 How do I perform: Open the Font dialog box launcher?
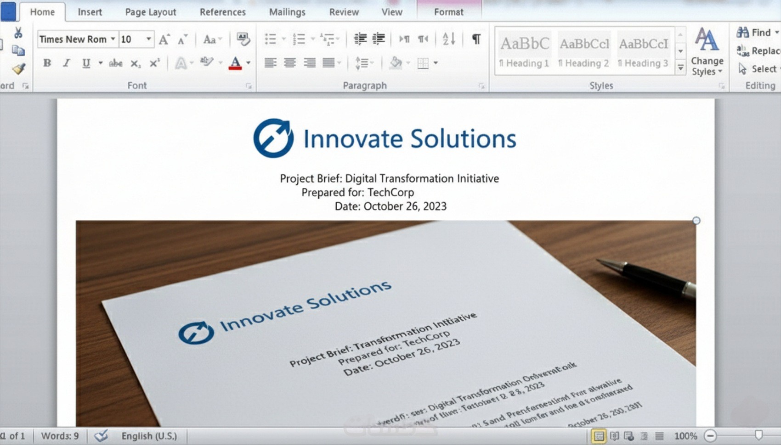coord(249,86)
